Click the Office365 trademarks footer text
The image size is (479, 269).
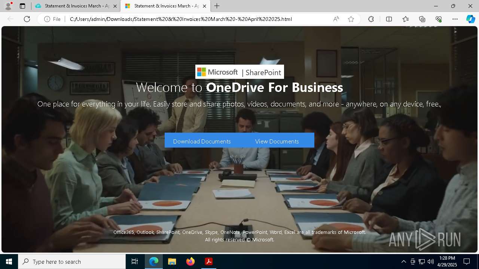coord(239,232)
